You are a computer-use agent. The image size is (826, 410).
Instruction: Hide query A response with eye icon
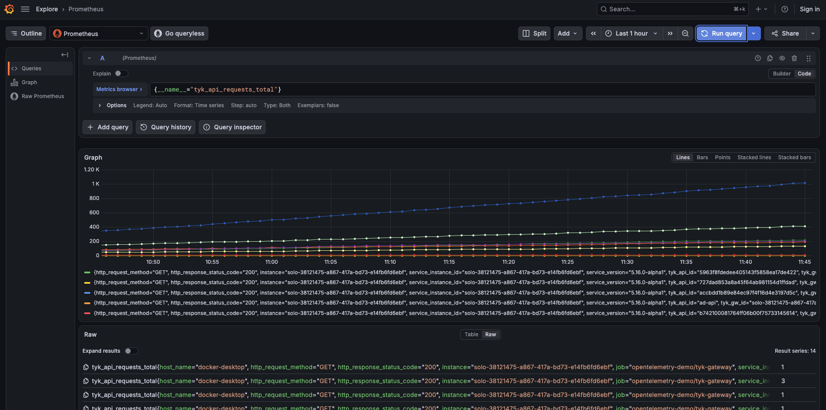782,58
